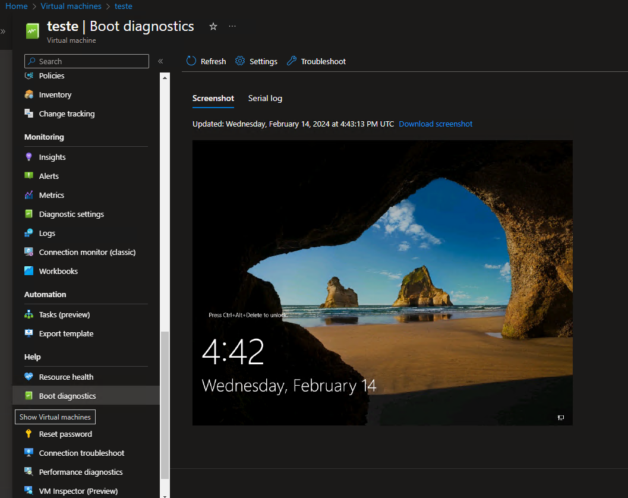Open the more options ellipsis in header
Image resolution: width=628 pixels, height=498 pixels.
pos(232,26)
